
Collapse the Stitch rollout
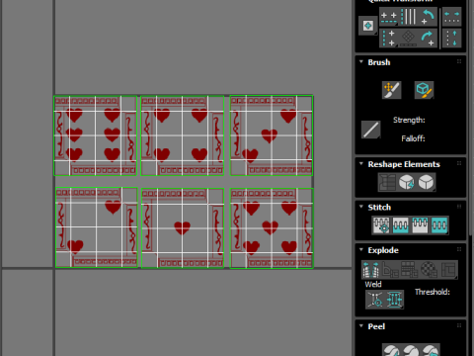[361, 207]
